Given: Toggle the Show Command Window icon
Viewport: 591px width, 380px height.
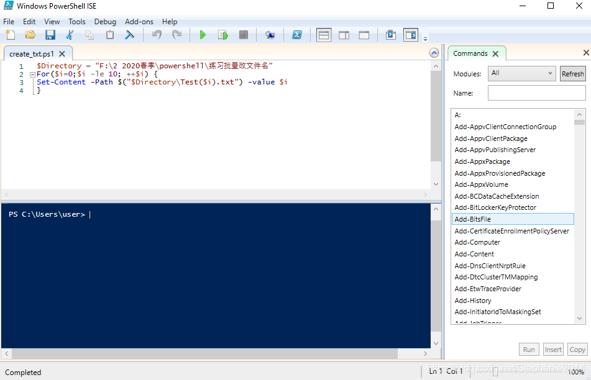Looking at the screenshot, I should [391, 35].
